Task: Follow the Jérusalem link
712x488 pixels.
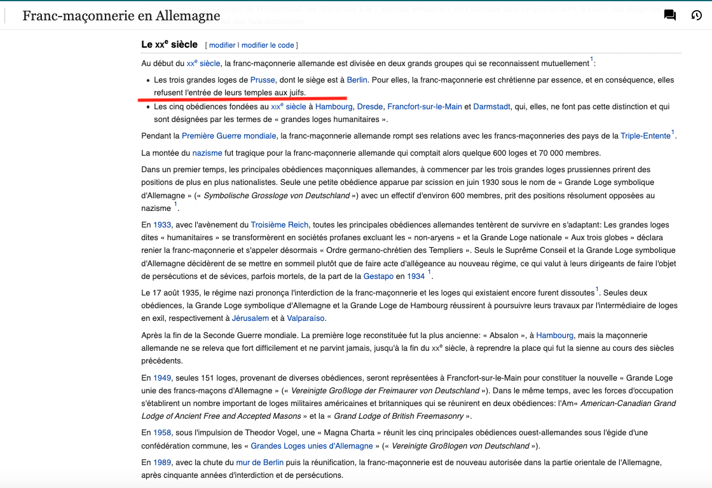Action: click(249, 318)
